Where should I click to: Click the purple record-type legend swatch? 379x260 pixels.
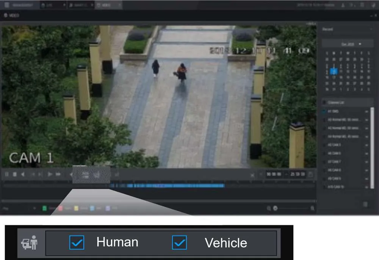coord(108,208)
